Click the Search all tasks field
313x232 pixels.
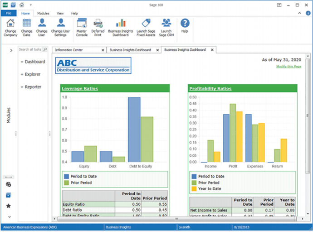tap(30, 49)
